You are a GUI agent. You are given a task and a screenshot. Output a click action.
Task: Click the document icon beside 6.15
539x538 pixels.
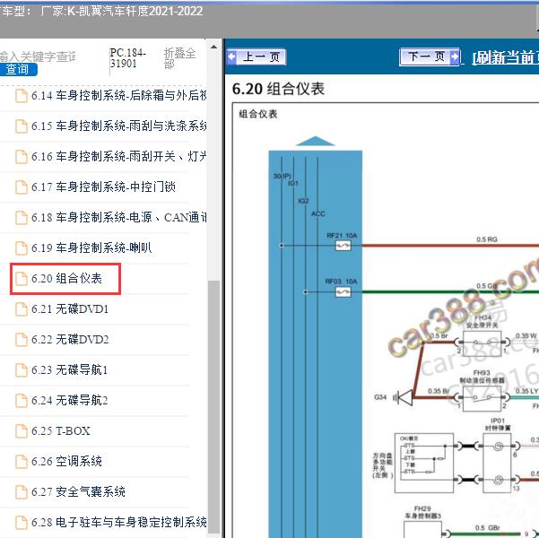22,126
